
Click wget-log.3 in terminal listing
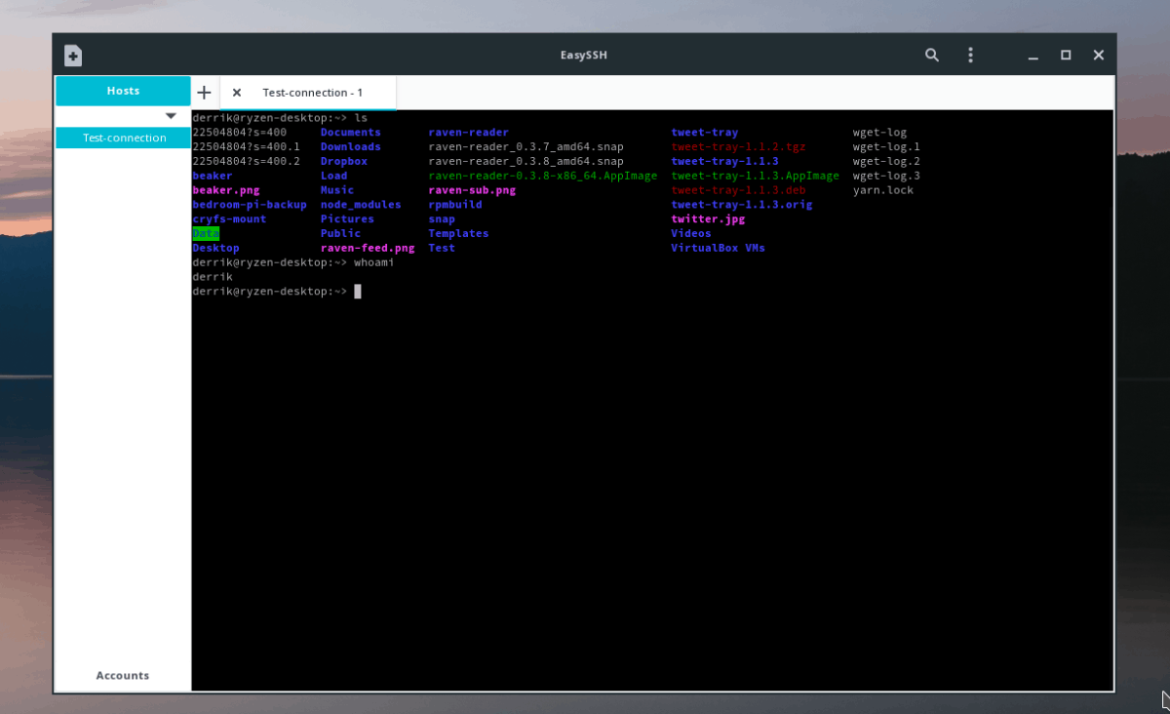[886, 177]
